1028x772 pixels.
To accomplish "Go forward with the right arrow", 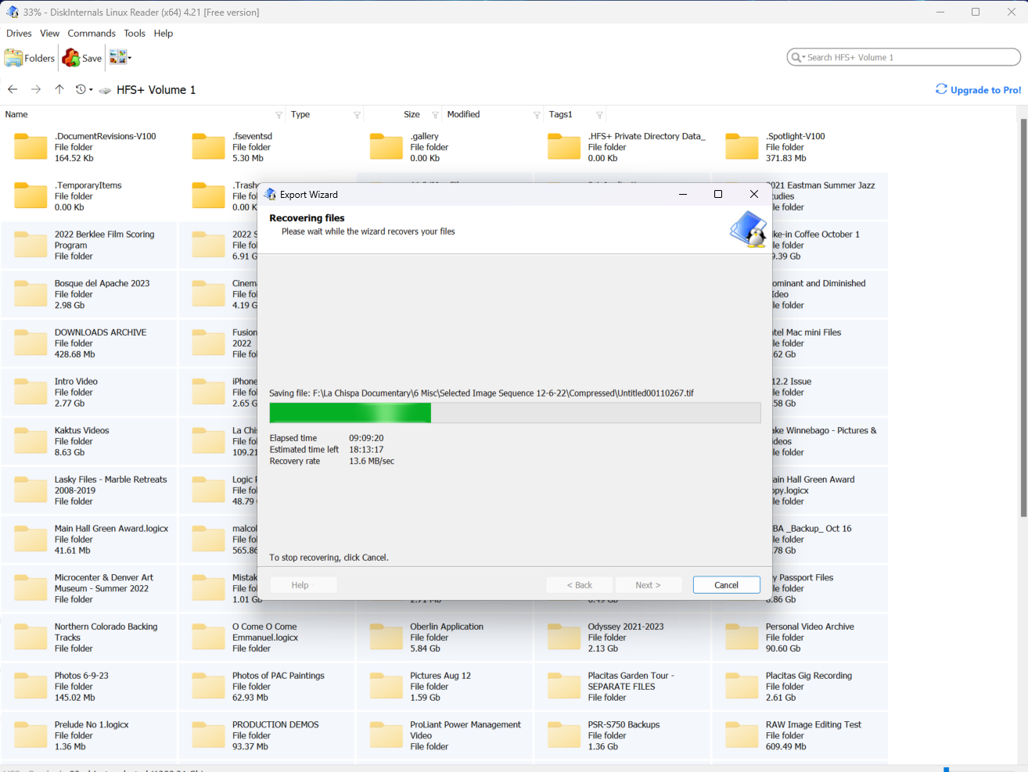I will (36, 89).
